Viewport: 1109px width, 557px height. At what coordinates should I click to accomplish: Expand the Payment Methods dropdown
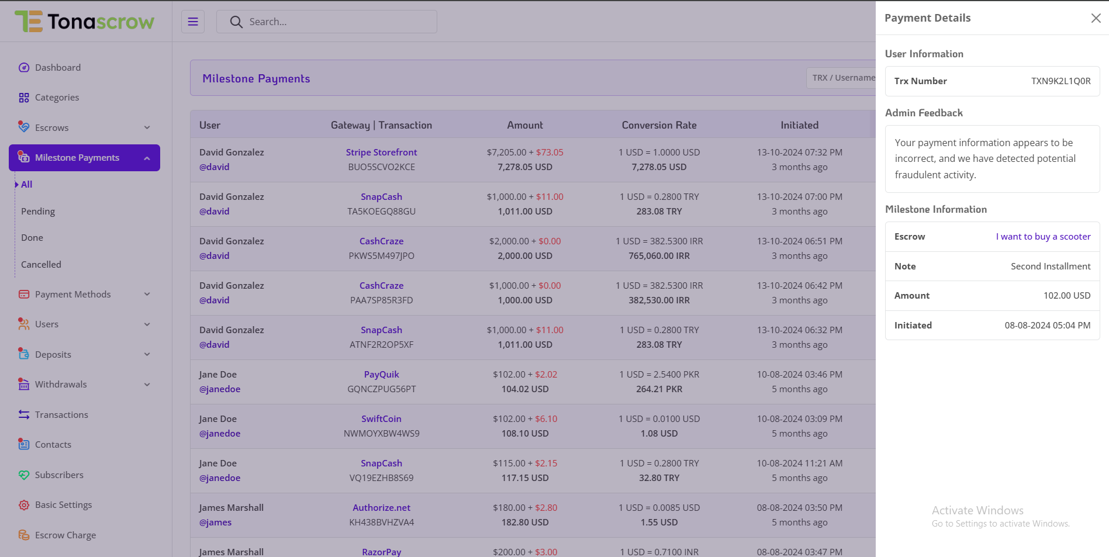click(147, 295)
